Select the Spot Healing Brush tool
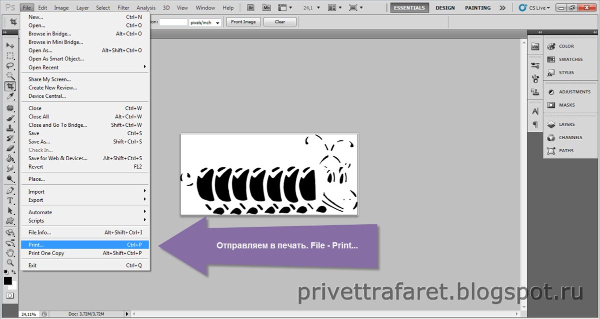Screen dimensions: 600x319 pos(9,108)
